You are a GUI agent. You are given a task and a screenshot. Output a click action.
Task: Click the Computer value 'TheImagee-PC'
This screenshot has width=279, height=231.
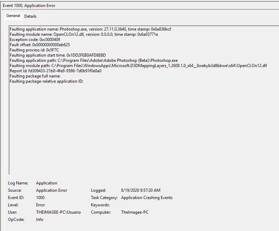click(135, 212)
